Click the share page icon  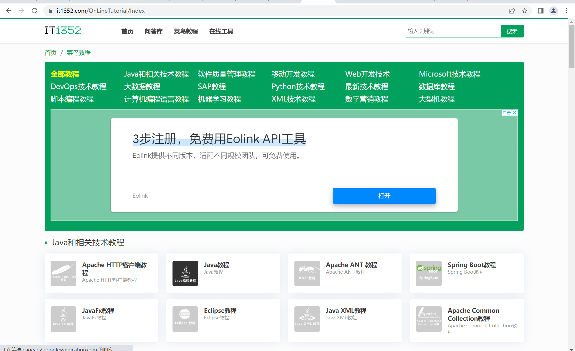tap(512, 11)
